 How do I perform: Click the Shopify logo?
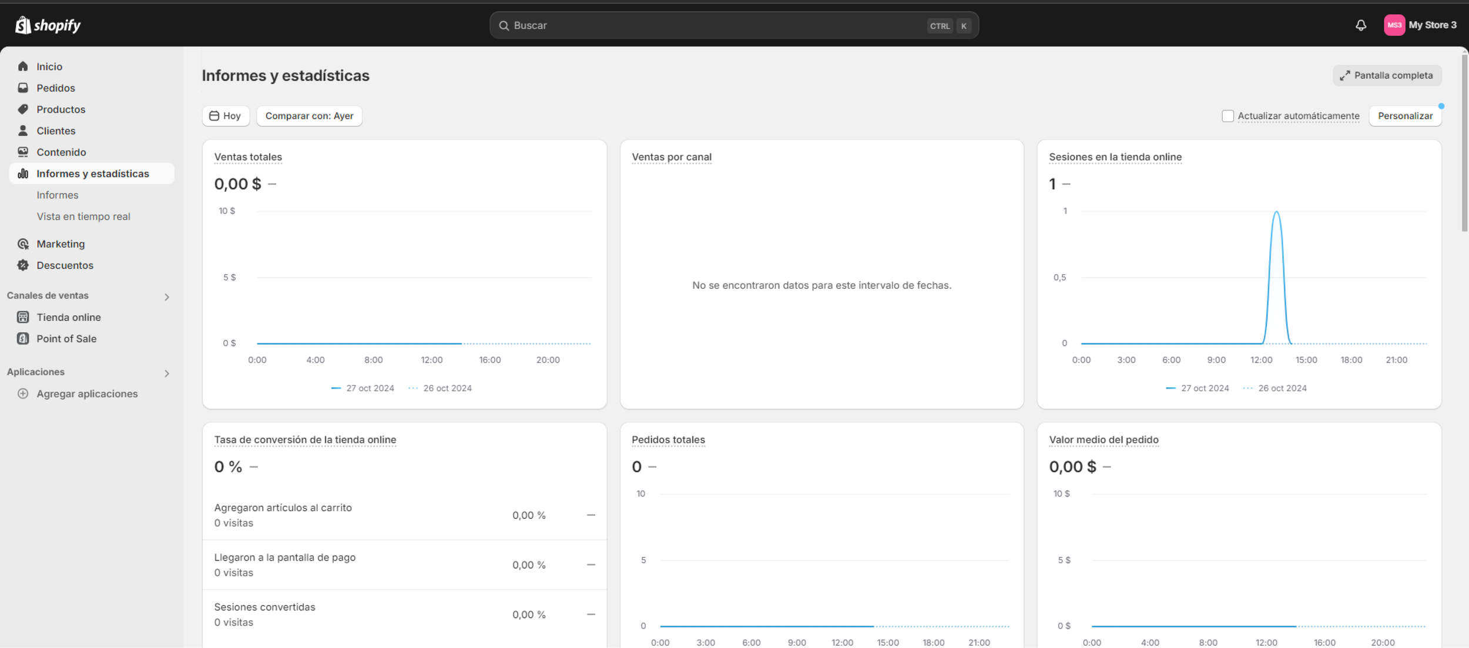click(x=48, y=25)
